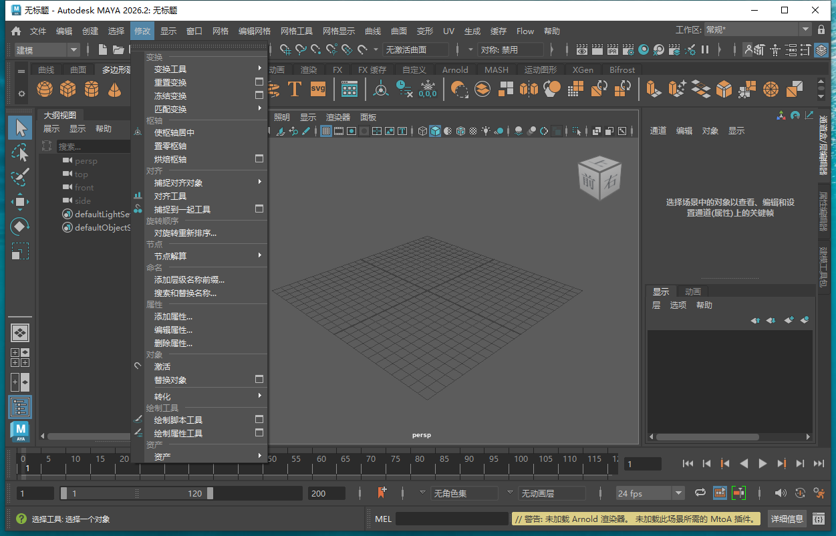The width and height of the screenshot is (836, 536).
Task: Open audio volume speaker icon
Action: coord(781,493)
